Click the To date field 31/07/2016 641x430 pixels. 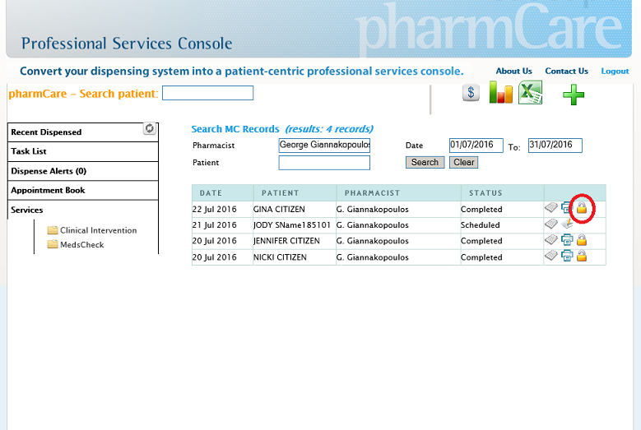tap(555, 145)
